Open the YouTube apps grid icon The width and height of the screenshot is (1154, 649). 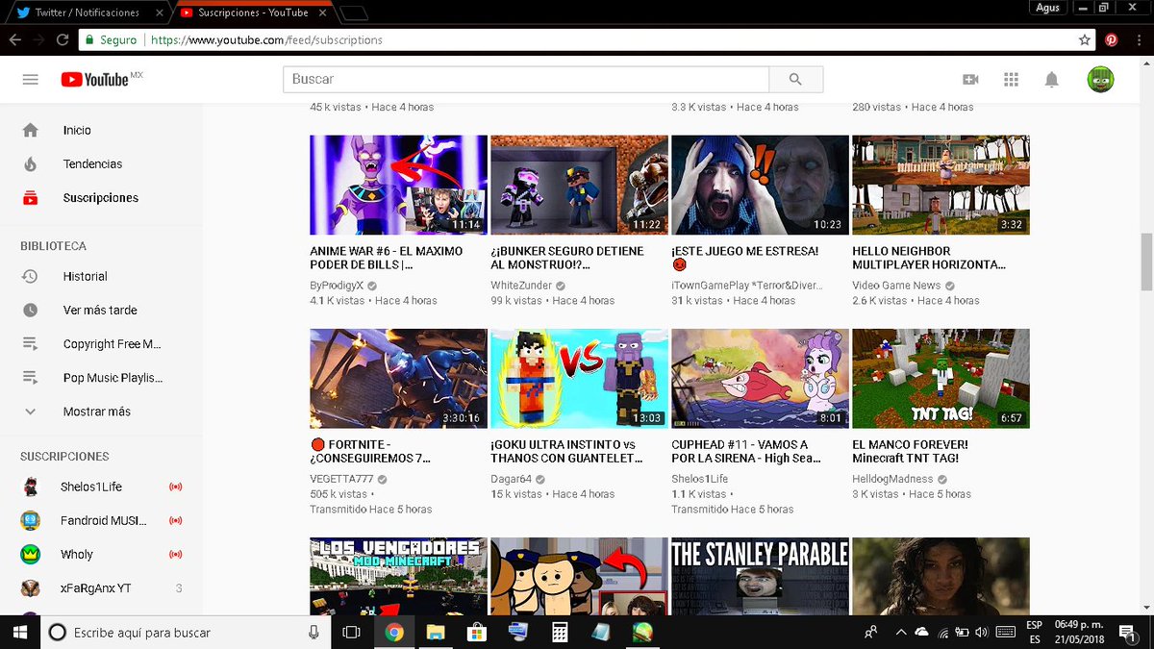[x=1011, y=80]
